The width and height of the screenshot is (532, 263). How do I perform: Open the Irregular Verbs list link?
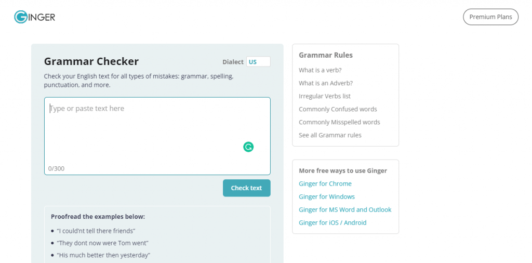point(325,96)
